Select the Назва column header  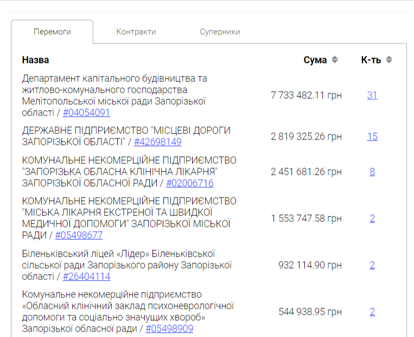point(35,60)
